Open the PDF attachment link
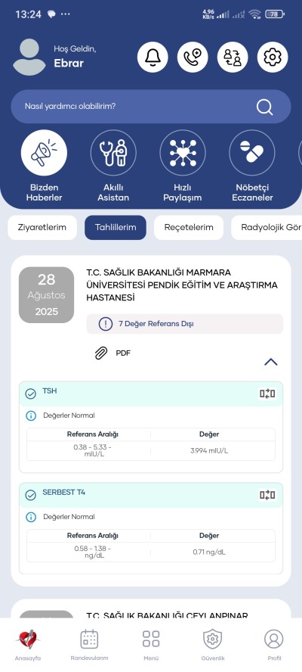302x672 pixels. coord(113,353)
